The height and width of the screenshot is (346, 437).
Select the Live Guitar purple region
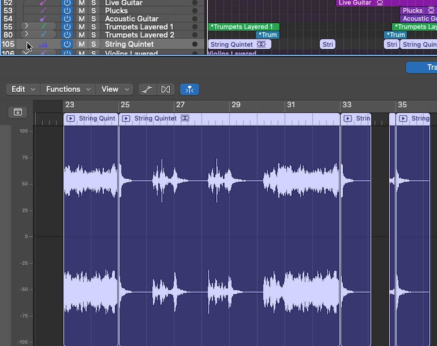tap(368, 3)
